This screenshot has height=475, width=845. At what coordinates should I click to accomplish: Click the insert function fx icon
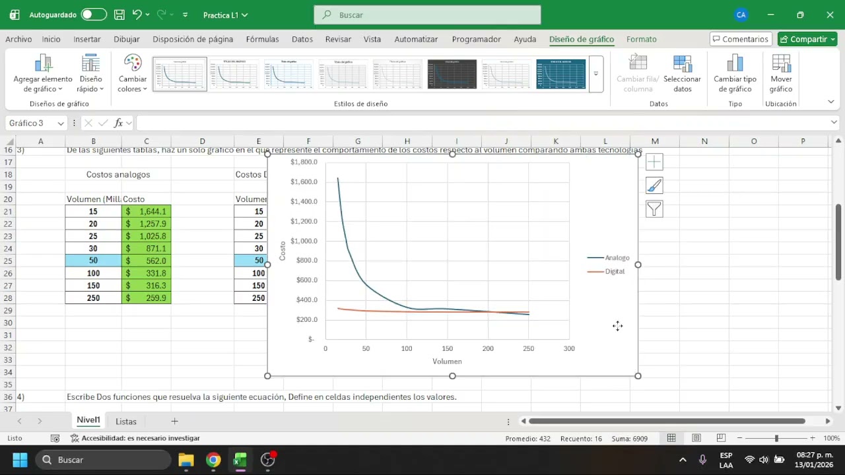tap(119, 123)
